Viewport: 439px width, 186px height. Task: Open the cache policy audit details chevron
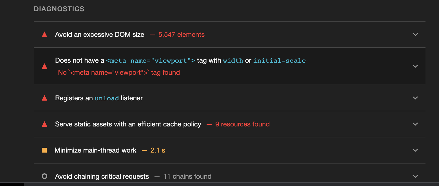[415, 124]
